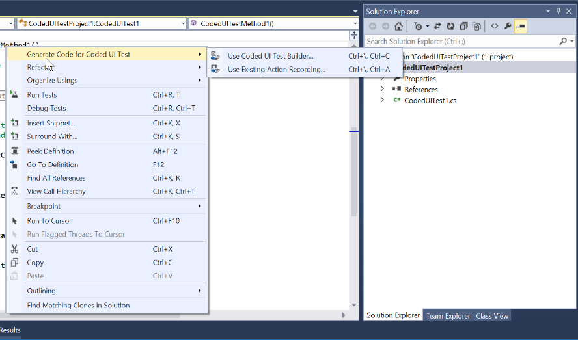Click the Refresh icon in Solution Explorer
This screenshot has width=578, height=340.
pos(450,26)
